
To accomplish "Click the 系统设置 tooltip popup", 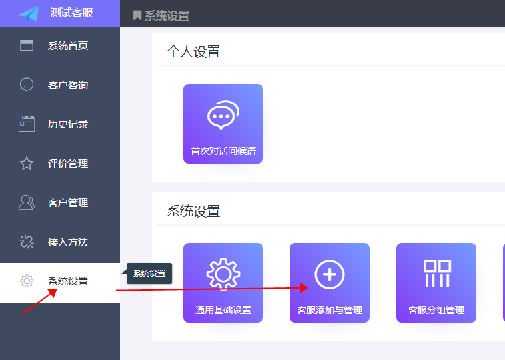I will tap(149, 273).
